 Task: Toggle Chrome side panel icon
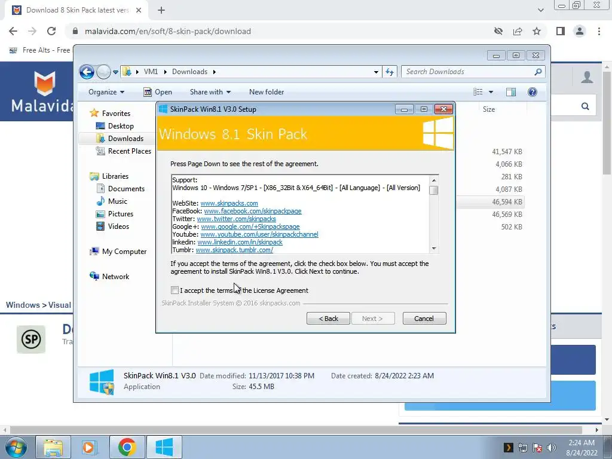(561, 31)
